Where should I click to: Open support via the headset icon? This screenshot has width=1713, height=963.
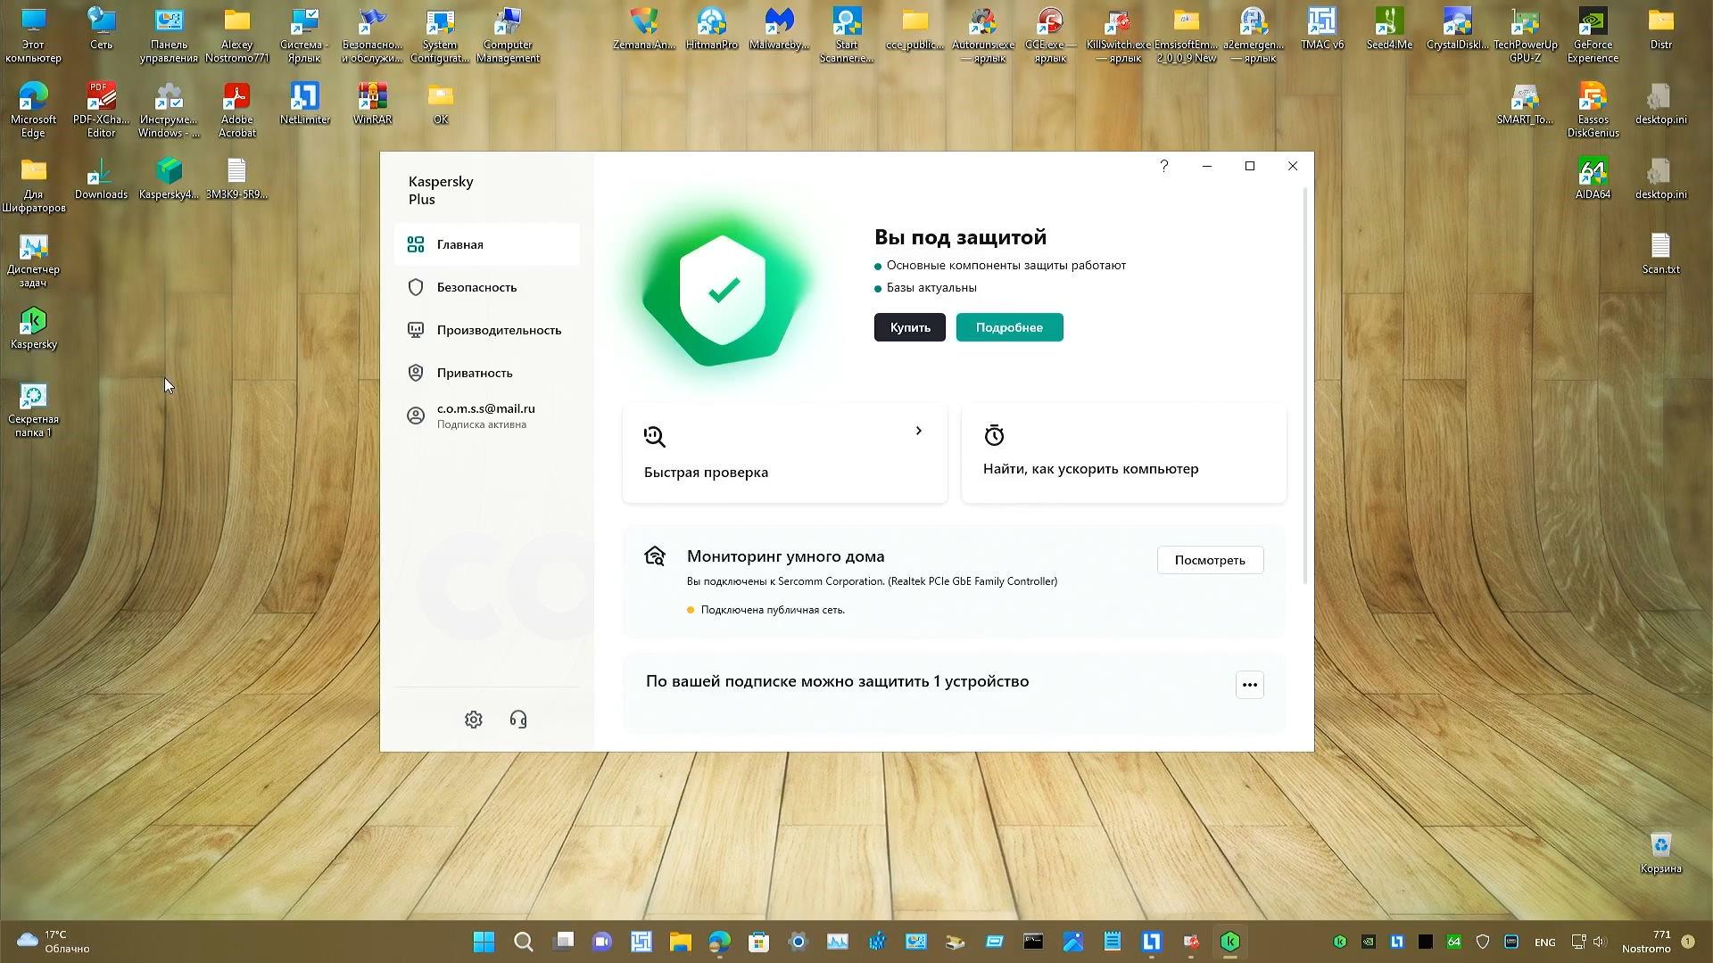[x=518, y=720]
